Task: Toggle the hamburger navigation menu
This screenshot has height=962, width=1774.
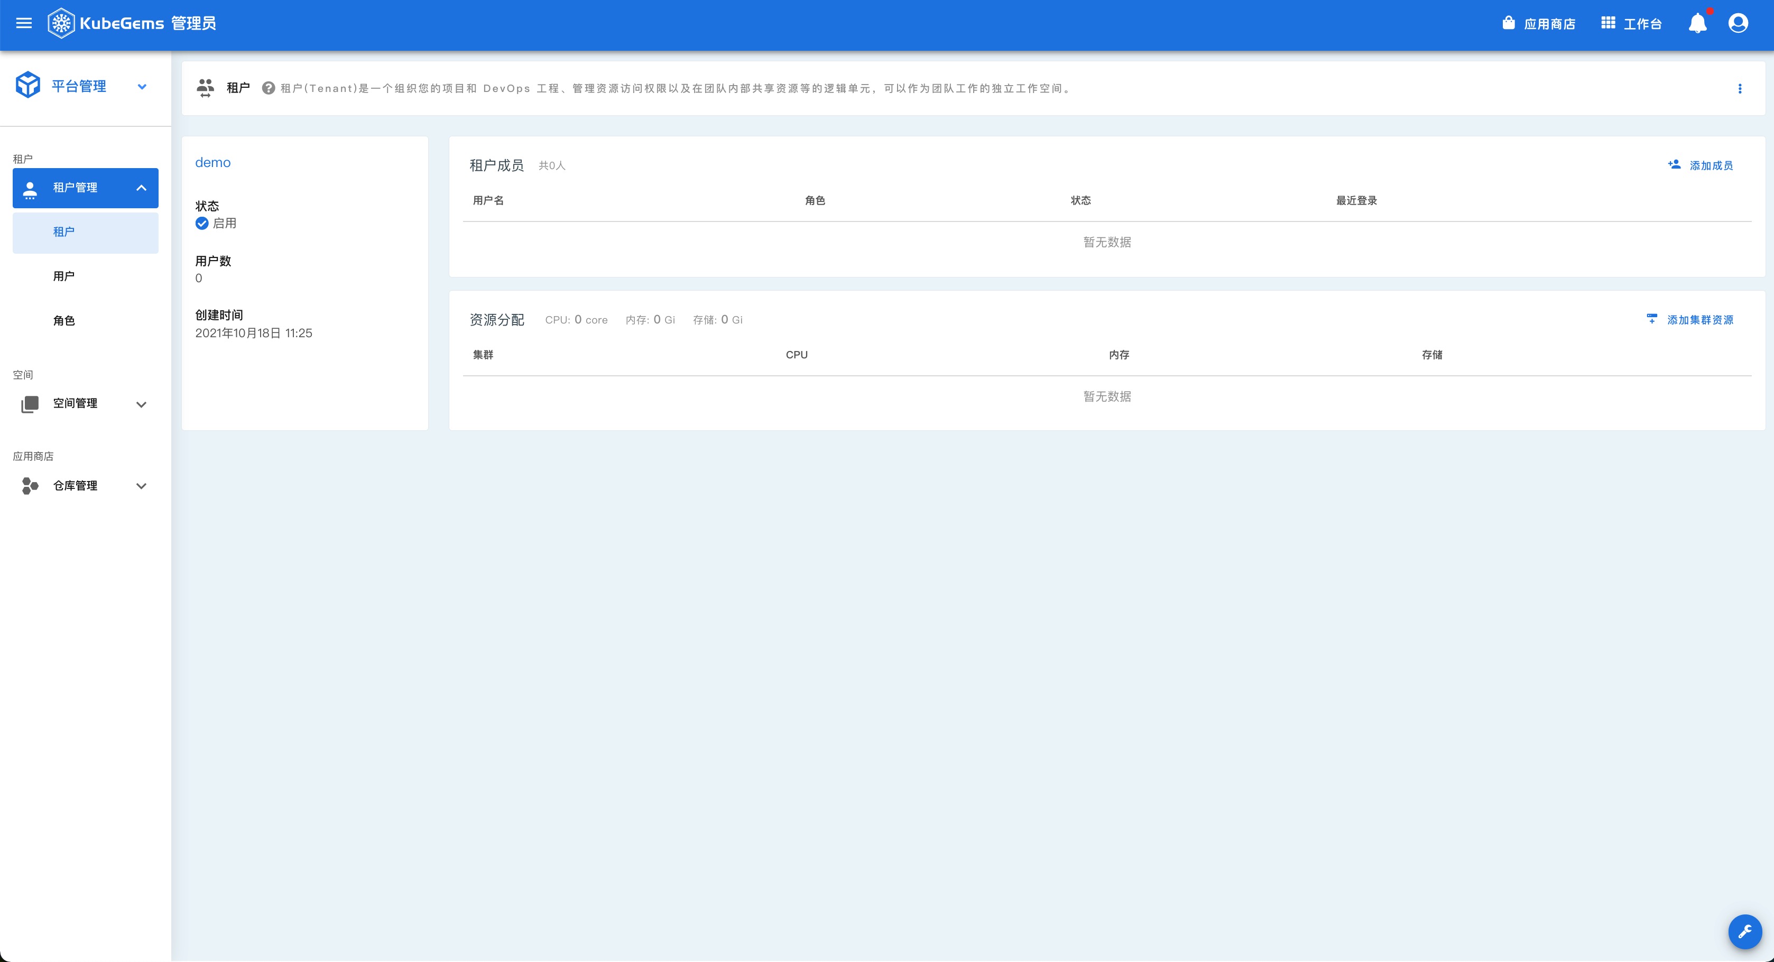Action: (24, 23)
